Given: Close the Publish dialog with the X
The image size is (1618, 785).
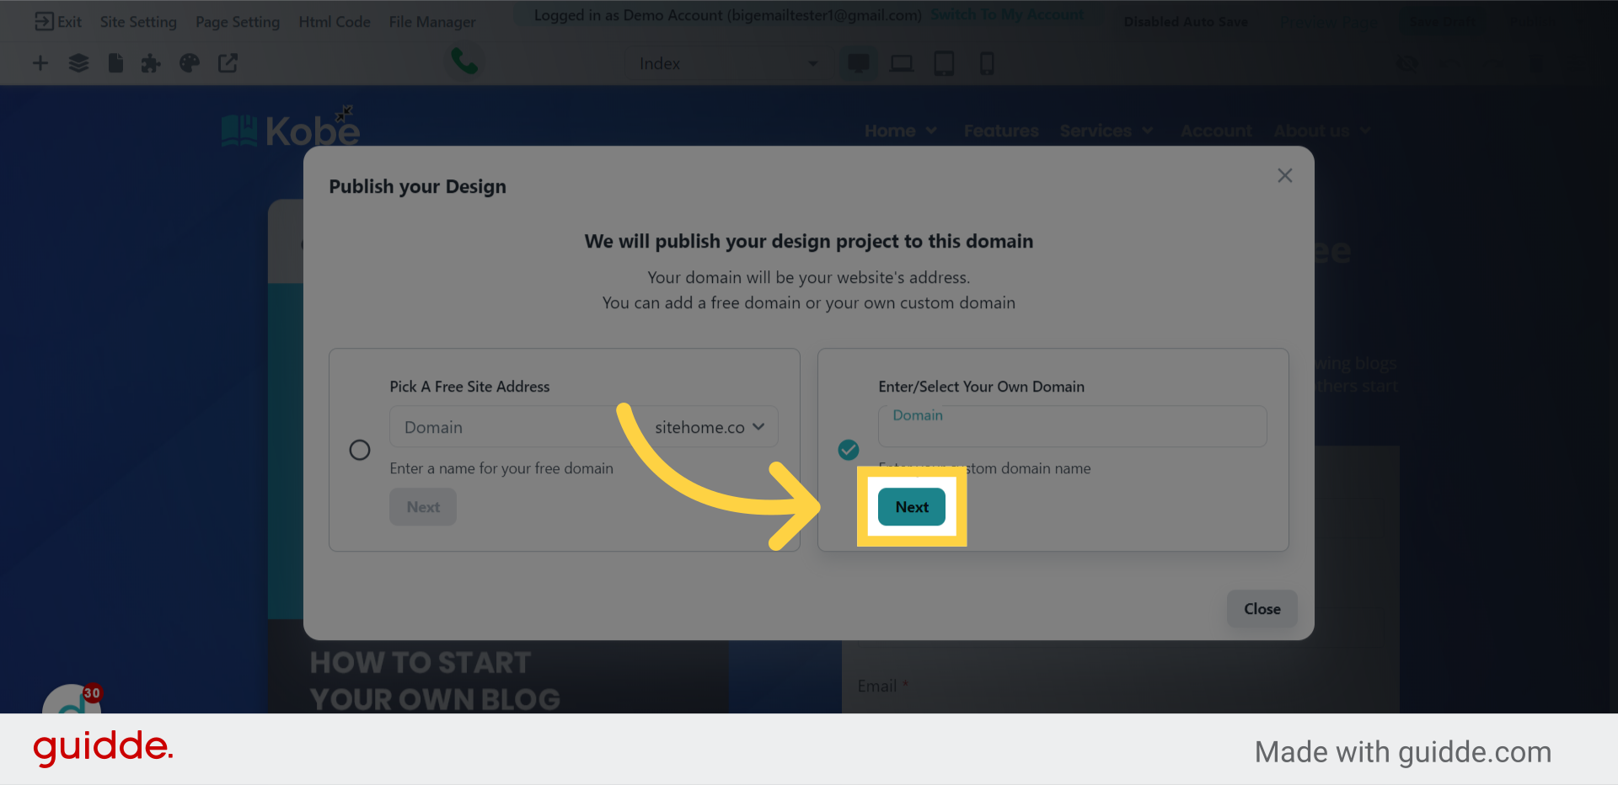Looking at the screenshot, I should coord(1284,175).
